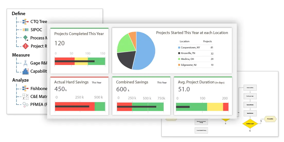The width and height of the screenshot is (284, 142).
Task: Click the Combined Savings card title
Action: 132,82
